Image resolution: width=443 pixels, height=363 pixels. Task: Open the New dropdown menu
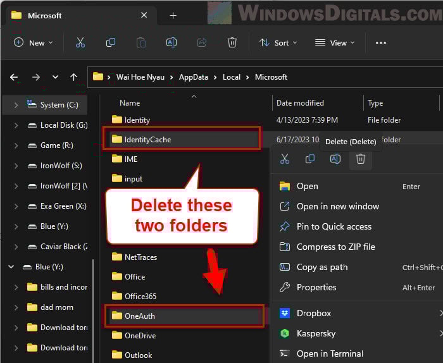[x=34, y=43]
